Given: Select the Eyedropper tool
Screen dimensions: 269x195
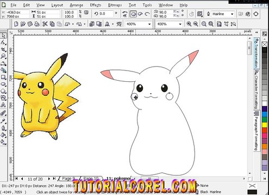Looking at the screenshot, I should click(3, 121).
